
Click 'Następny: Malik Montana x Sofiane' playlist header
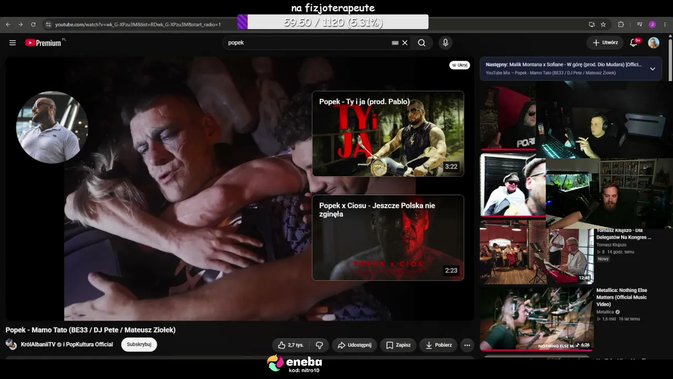(x=564, y=65)
